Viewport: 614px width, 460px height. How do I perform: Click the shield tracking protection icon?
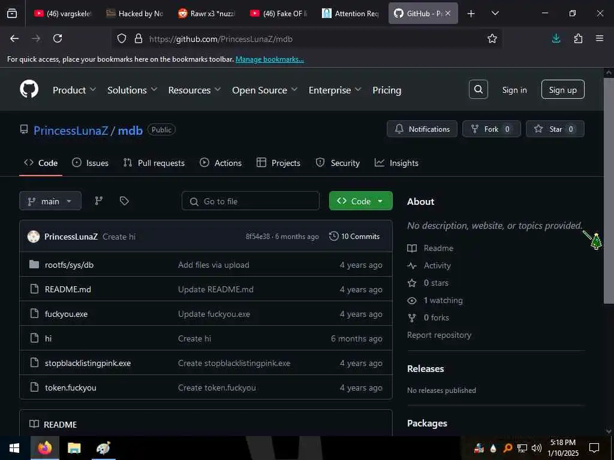coord(122,39)
